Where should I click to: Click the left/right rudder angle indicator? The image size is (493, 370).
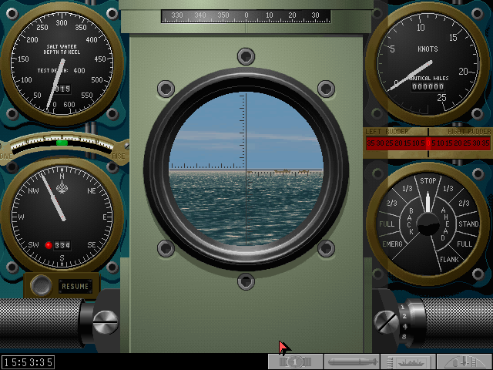pos(428,143)
